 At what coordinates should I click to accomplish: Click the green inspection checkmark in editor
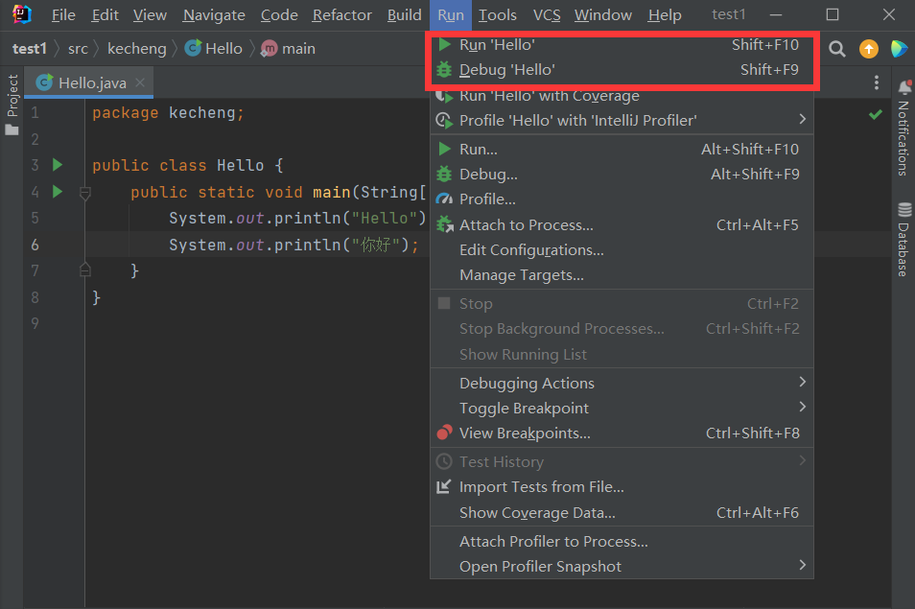pos(875,114)
